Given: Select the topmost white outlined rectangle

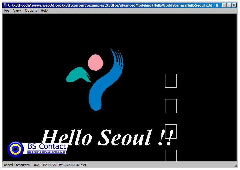Looking at the screenshot, I should tap(171, 81).
